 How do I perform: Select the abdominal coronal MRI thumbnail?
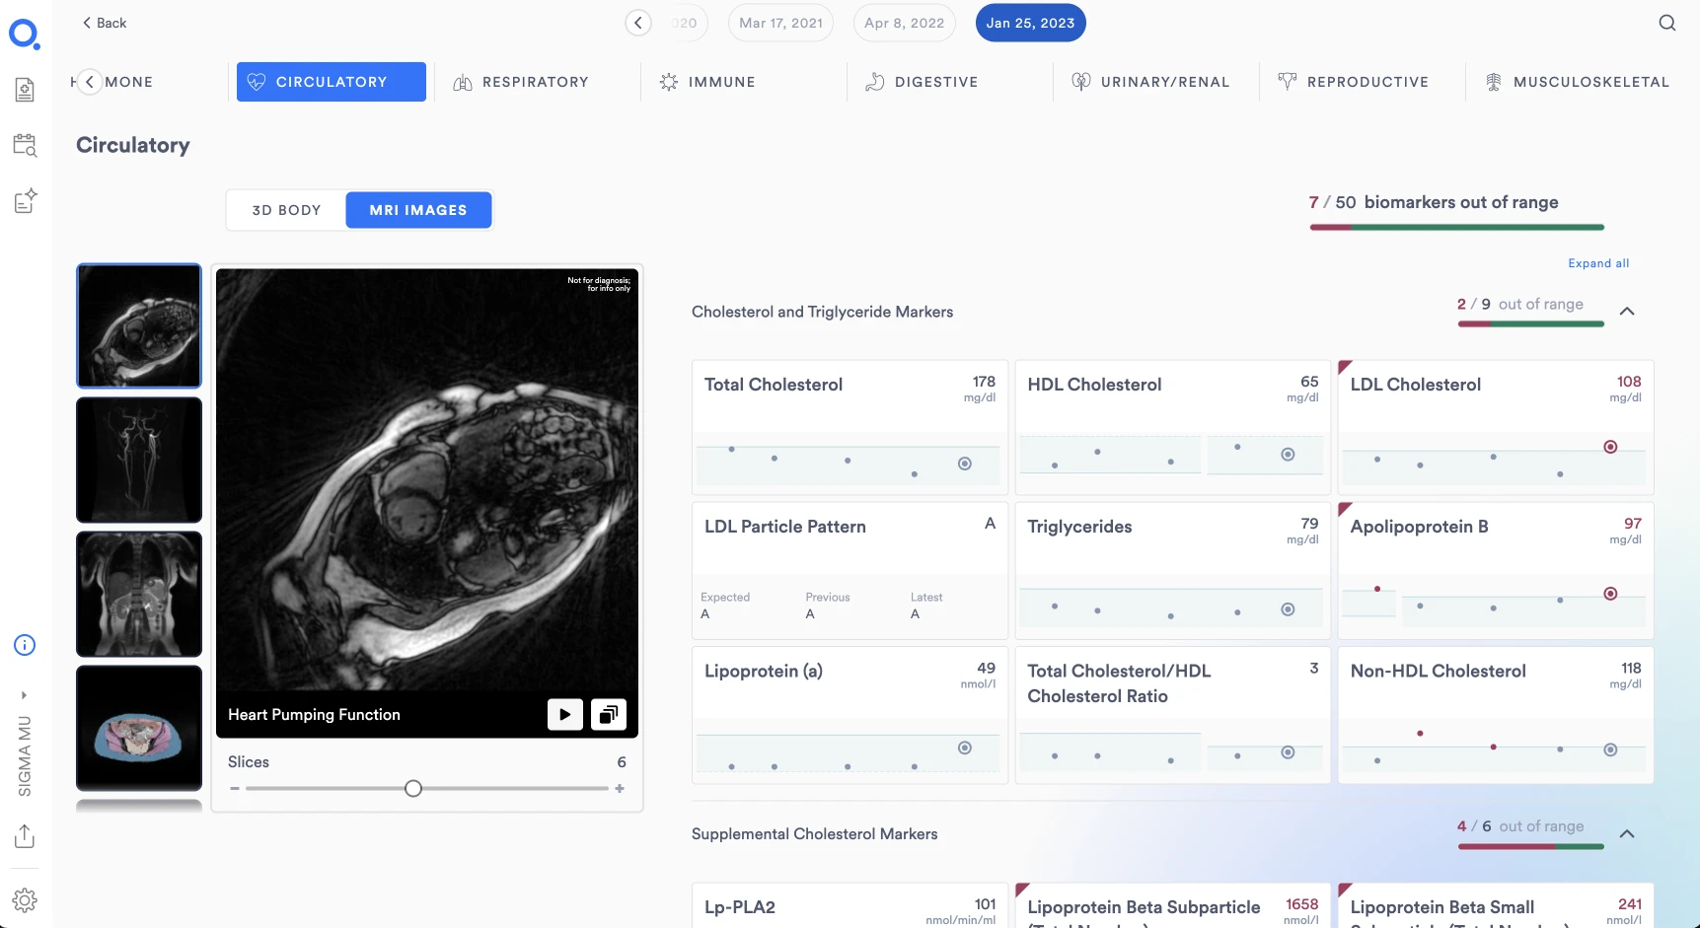pos(139,594)
